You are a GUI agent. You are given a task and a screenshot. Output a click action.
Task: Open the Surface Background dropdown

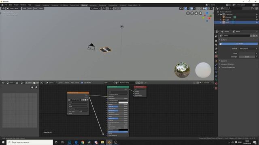click(248, 49)
